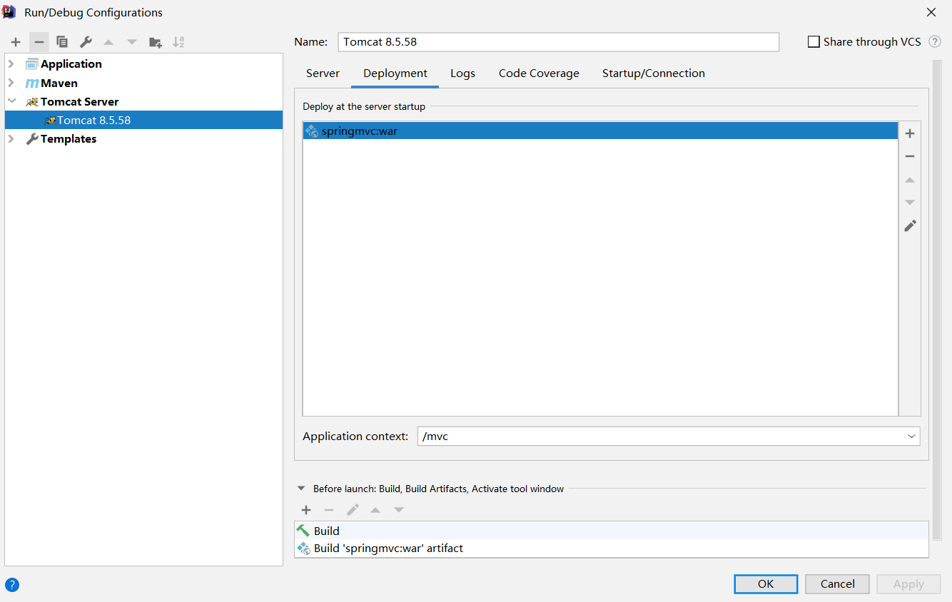This screenshot has width=952, height=602.
Task: Close the Run/Debug Configurations dialog
Action: tap(931, 12)
